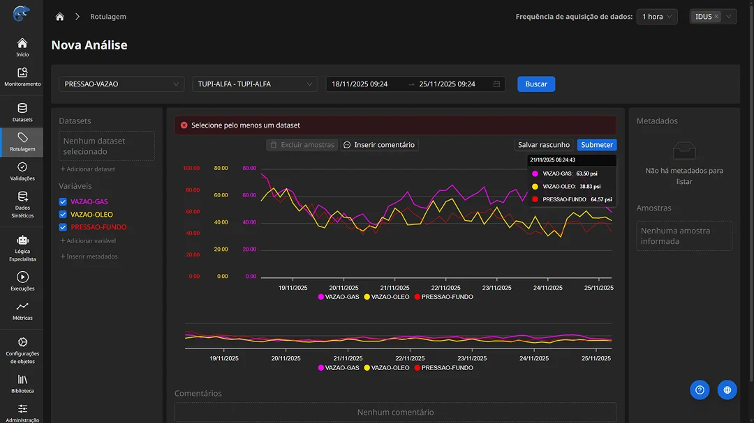Open Início in the sidebar

(x=22, y=47)
